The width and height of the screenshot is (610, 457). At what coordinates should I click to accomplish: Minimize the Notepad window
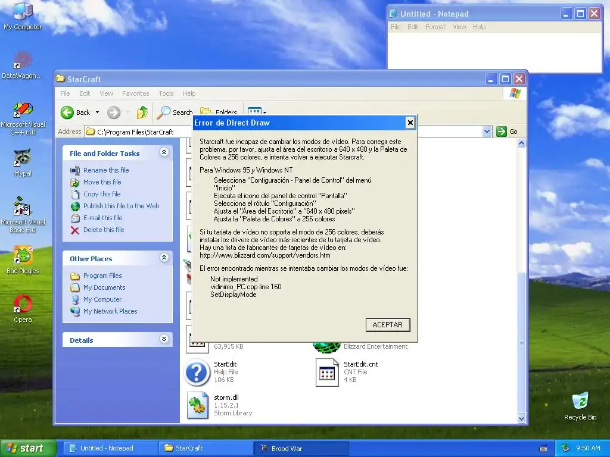(x=566, y=14)
